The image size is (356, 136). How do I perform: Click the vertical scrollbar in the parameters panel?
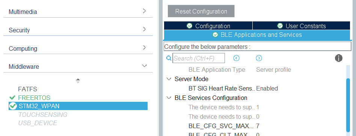tap(348, 105)
